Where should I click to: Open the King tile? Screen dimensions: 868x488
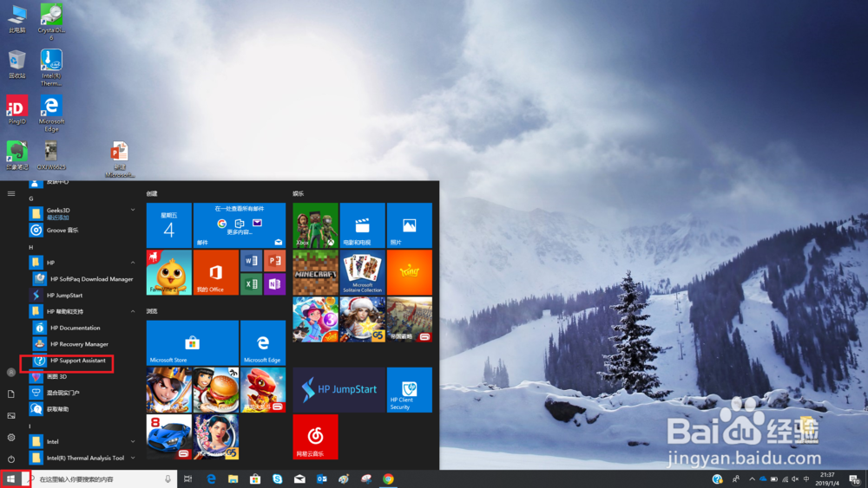[x=410, y=272]
